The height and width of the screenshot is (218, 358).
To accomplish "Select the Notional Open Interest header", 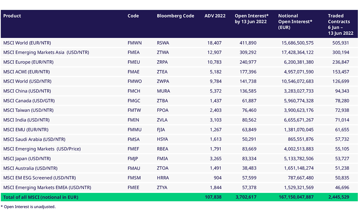I will pos(295,22).
